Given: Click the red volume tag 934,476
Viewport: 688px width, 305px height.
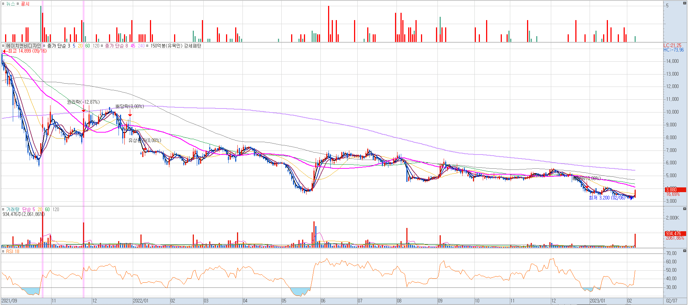Looking at the screenshot, I should 676,233.
